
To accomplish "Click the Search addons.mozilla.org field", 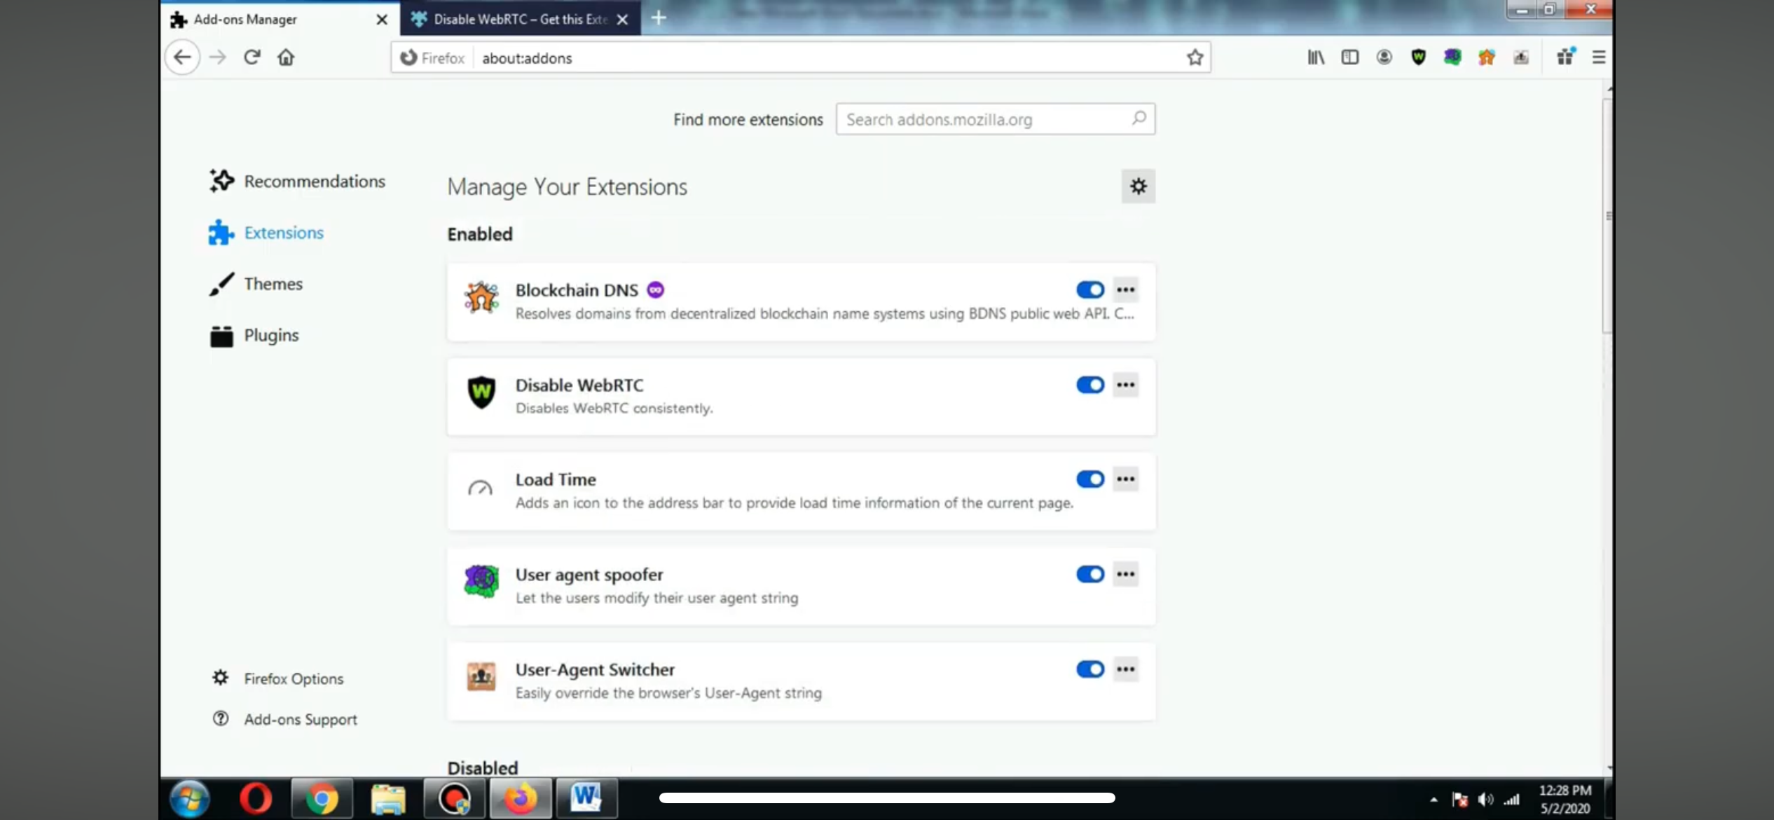I will tap(995, 119).
